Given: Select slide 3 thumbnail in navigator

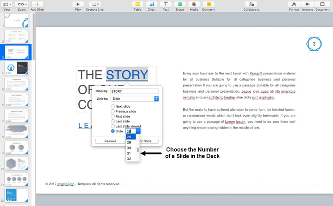Looking at the screenshot, I should [x=16, y=52].
